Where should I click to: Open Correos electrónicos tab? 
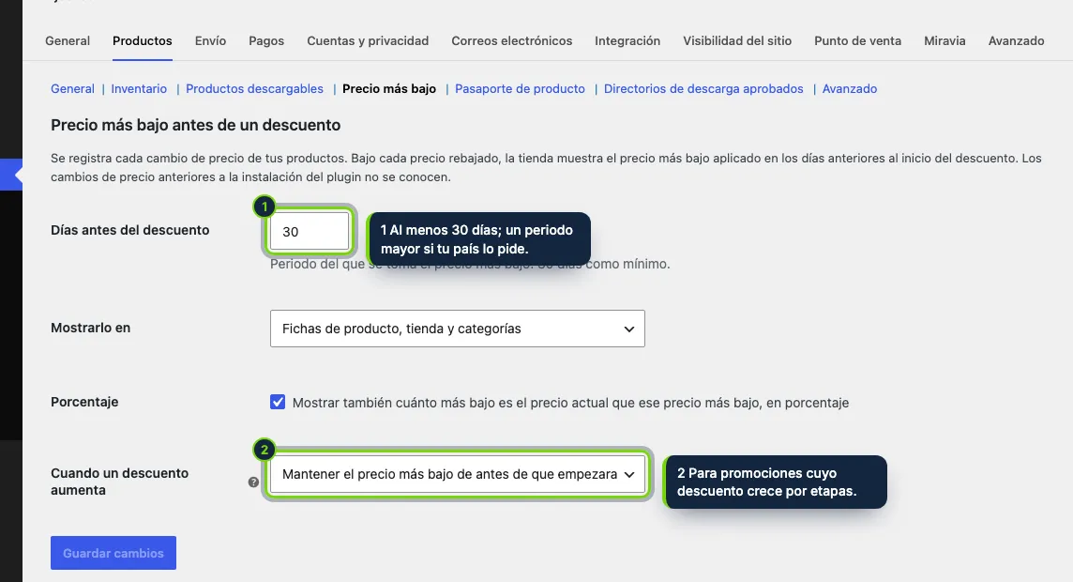click(511, 41)
